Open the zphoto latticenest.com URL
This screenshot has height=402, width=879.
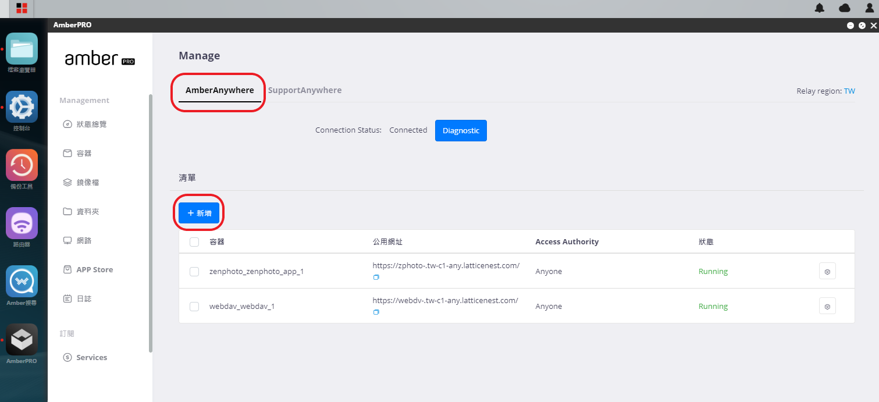pyautogui.click(x=446, y=265)
